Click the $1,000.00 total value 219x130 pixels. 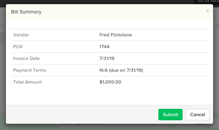(x=110, y=82)
